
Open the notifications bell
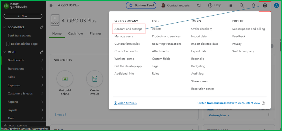253,6
